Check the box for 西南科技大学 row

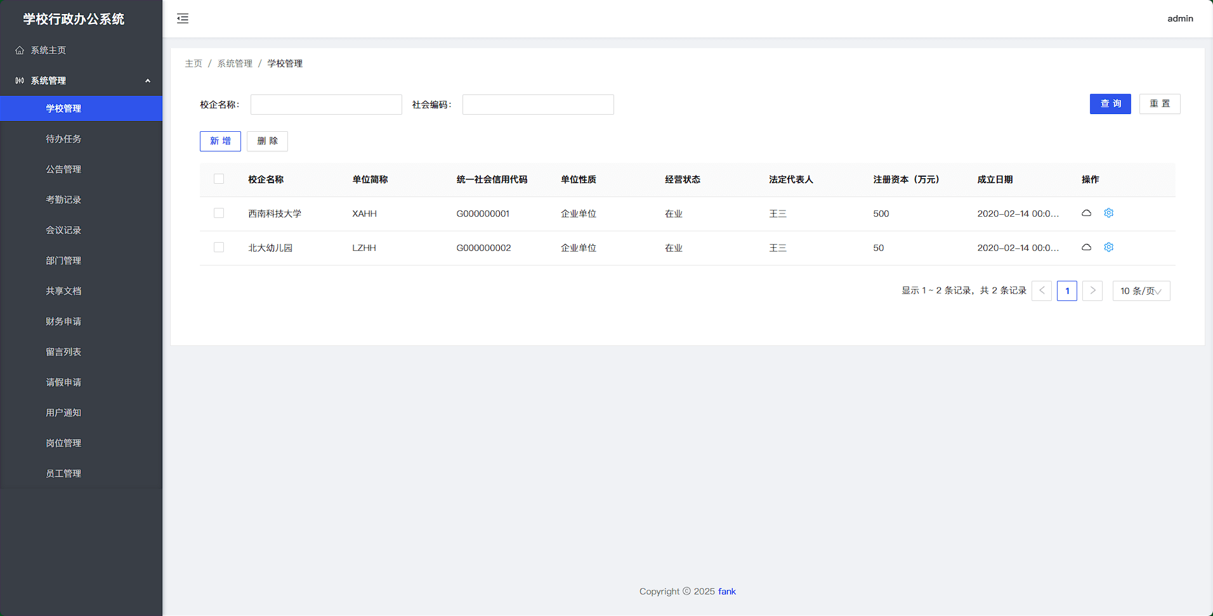pos(219,213)
